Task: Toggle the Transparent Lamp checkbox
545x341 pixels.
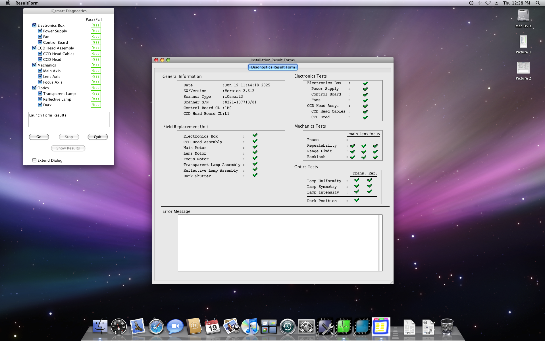Action: (x=40, y=93)
